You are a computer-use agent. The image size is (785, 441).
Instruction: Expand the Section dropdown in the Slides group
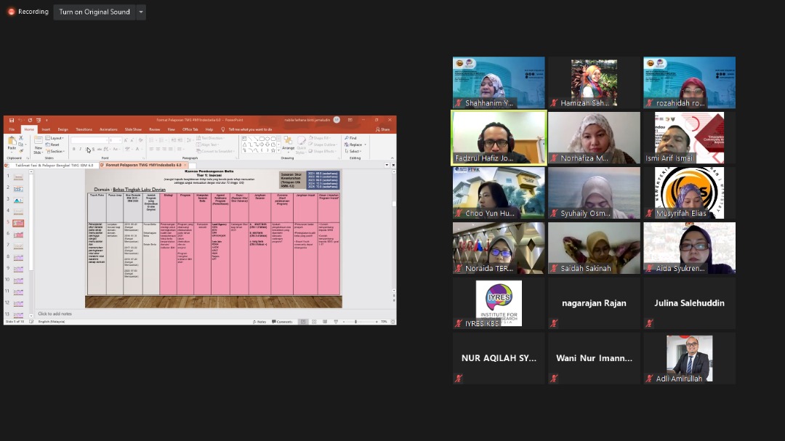[x=55, y=151]
